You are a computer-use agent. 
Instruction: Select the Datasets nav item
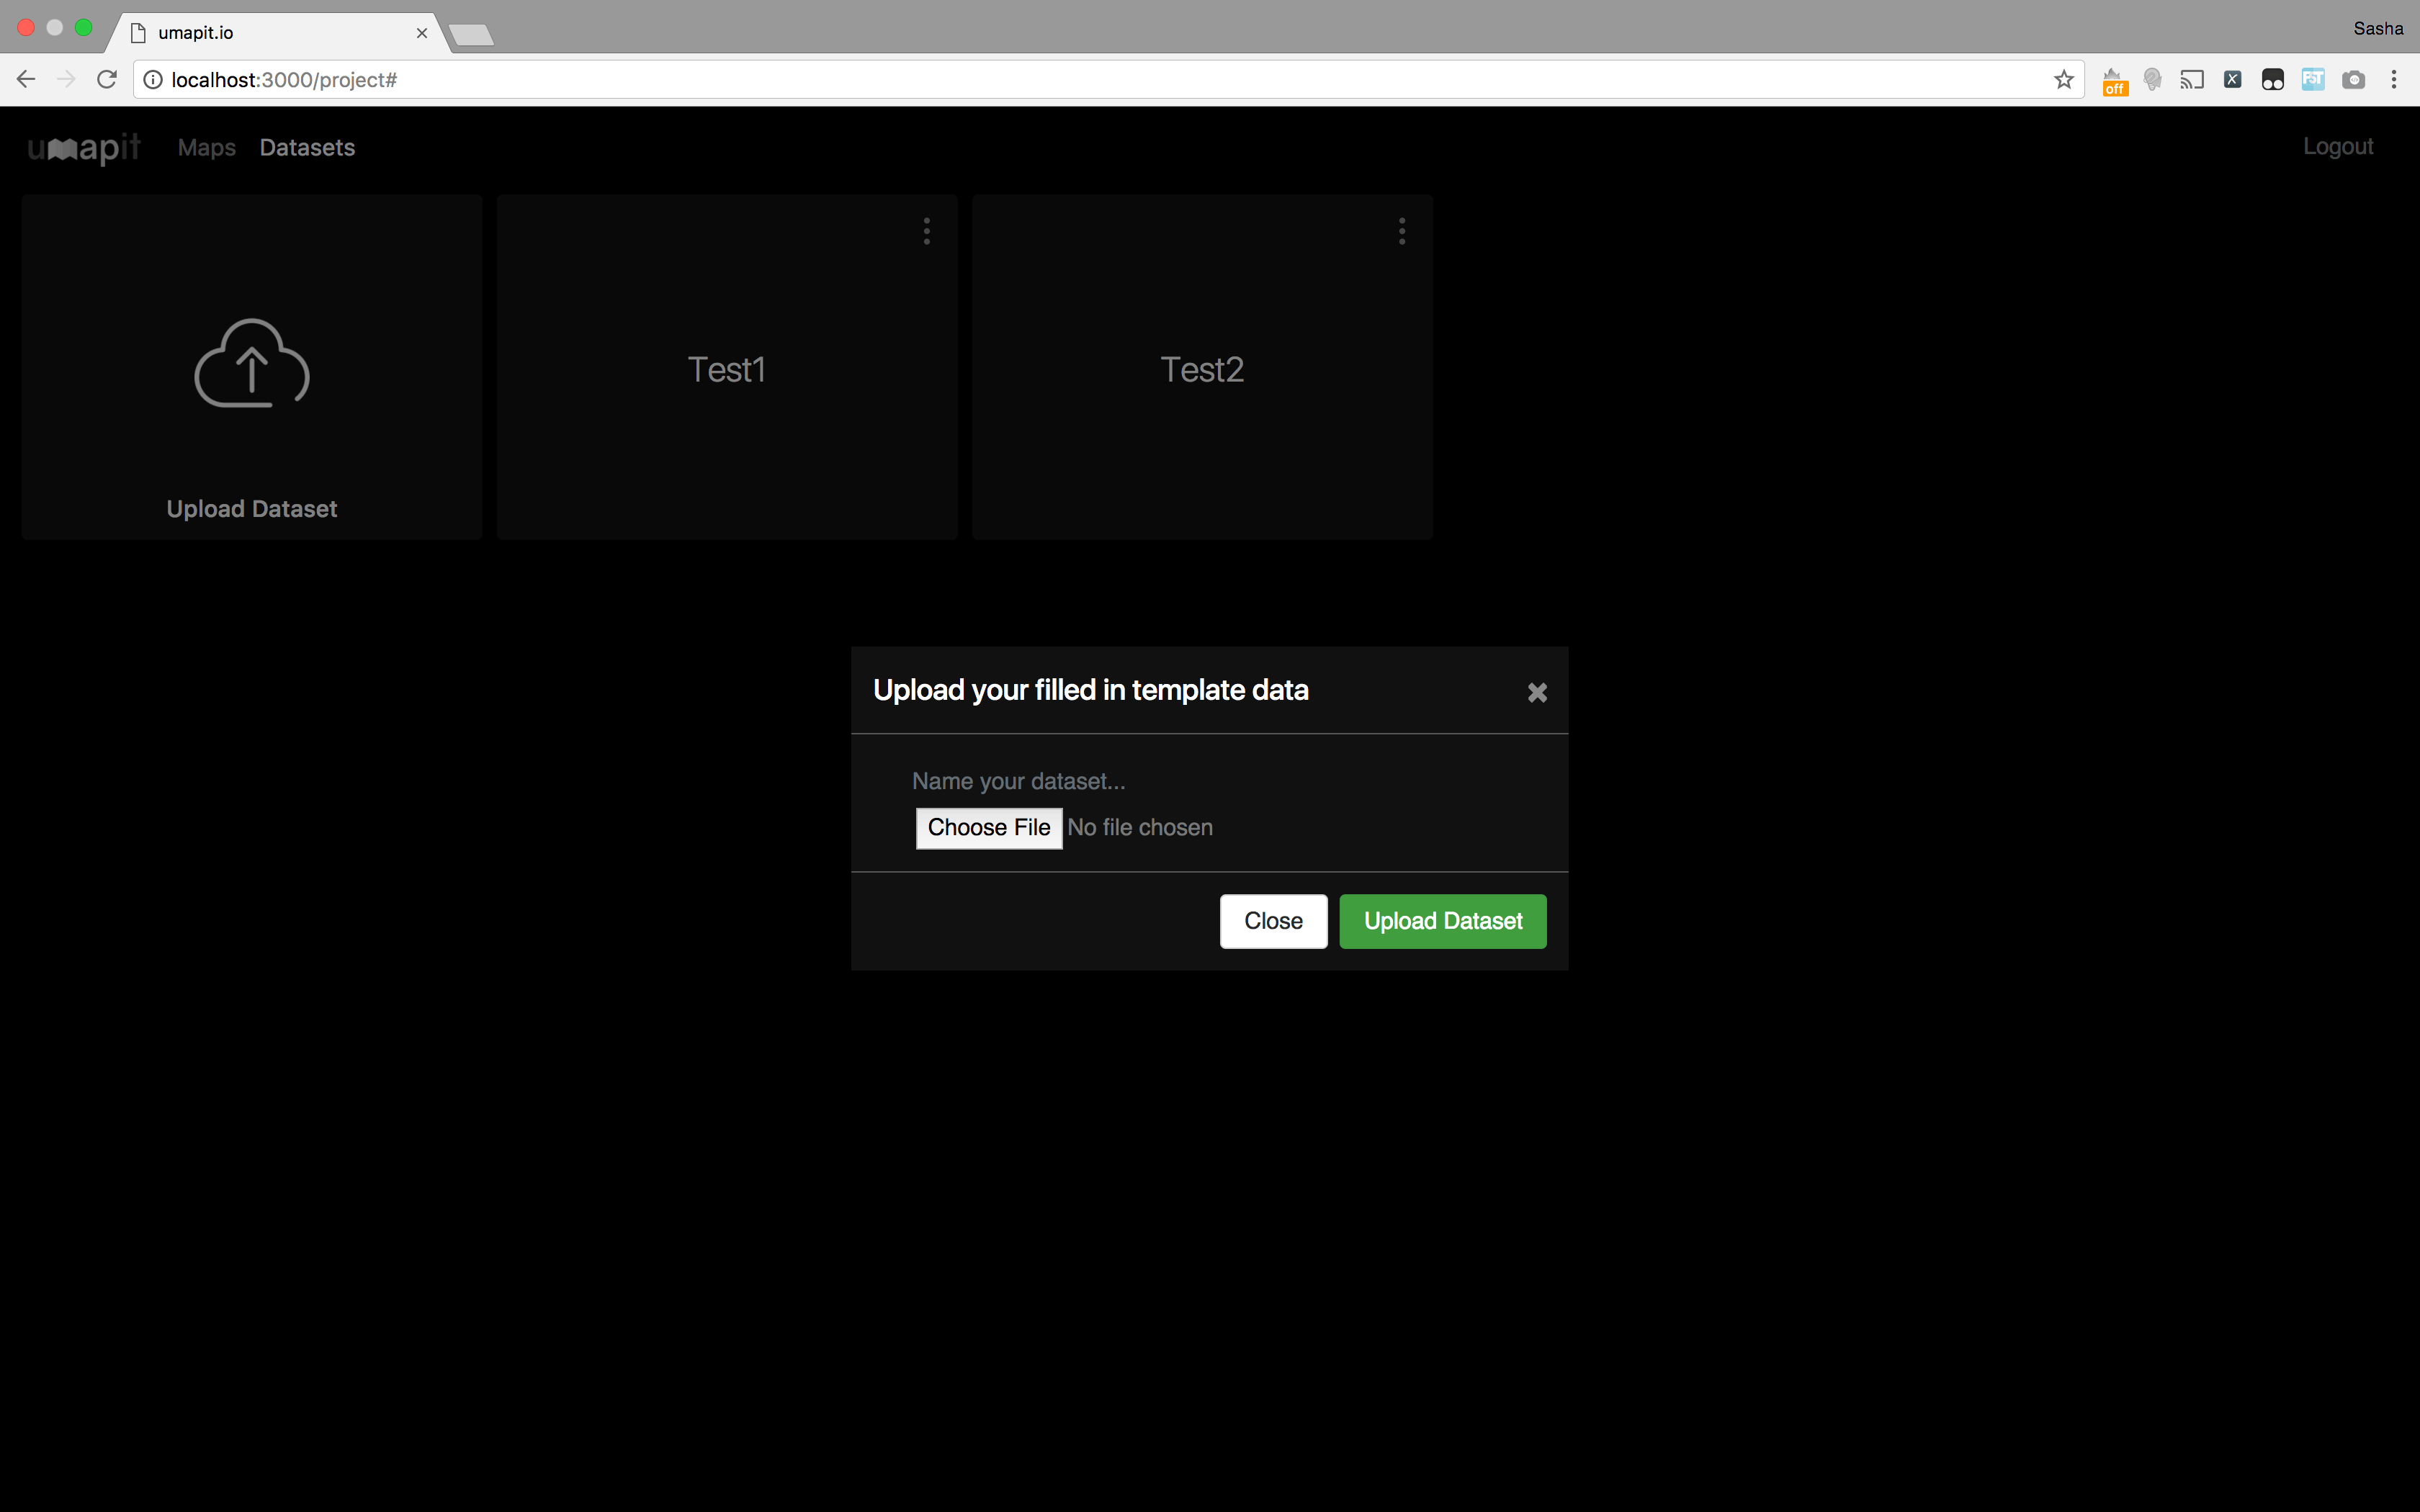click(307, 148)
